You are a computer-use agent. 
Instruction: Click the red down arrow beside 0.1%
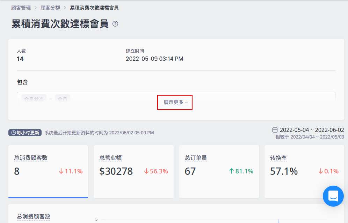320,171
